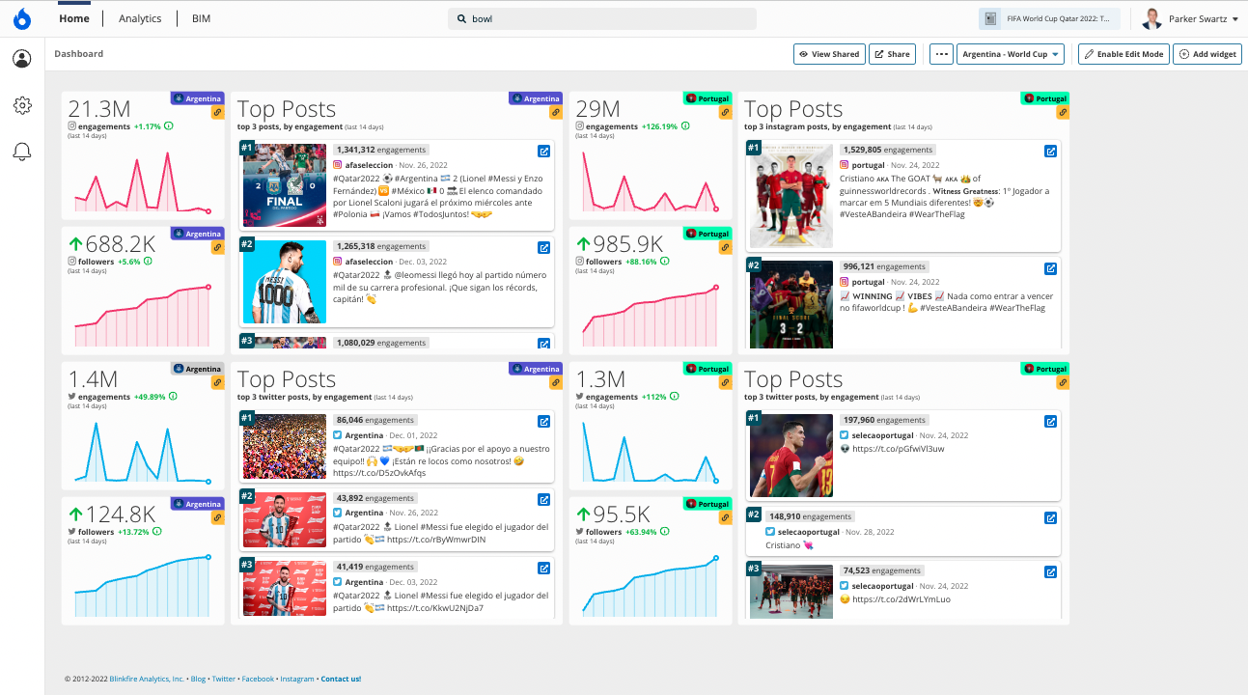Image resolution: width=1248 pixels, height=695 pixels.
Task: Click link icon on 1.3M engagements widget
Action: tap(725, 382)
